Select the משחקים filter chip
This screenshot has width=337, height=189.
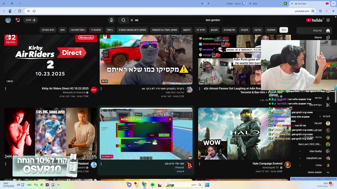(x=271, y=30)
